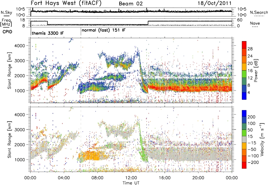Click the "04:00" time axis label
The width and height of the screenshot is (268, 185).
tap(64, 178)
